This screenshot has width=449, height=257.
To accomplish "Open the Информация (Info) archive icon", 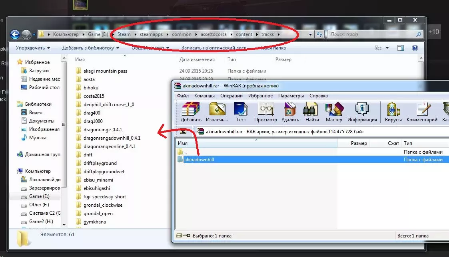I will coord(362,112).
